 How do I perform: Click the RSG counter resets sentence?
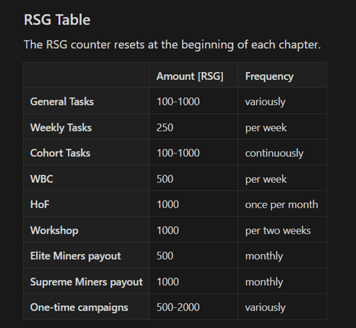tap(172, 45)
